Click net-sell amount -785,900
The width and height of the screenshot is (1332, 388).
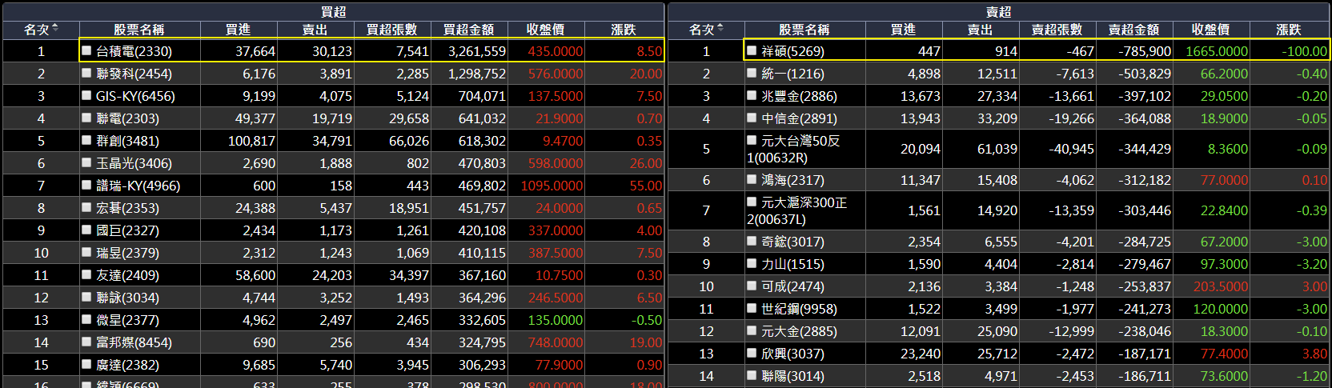[x=1145, y=51]
